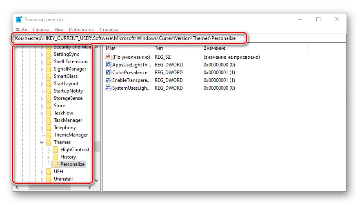Select the StorageSense folder icon
This screenshot has width=360, height=205.
pyautogui.click(x=49, y=98)
